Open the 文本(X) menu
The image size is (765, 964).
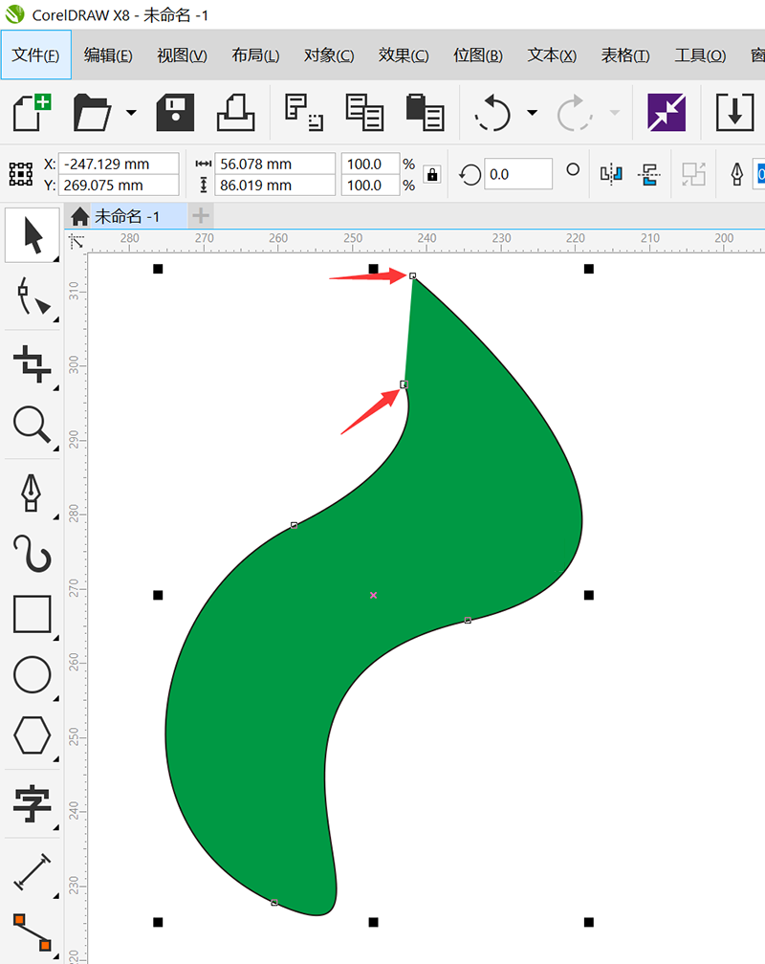pyautogui.click(x=552, y=55)
